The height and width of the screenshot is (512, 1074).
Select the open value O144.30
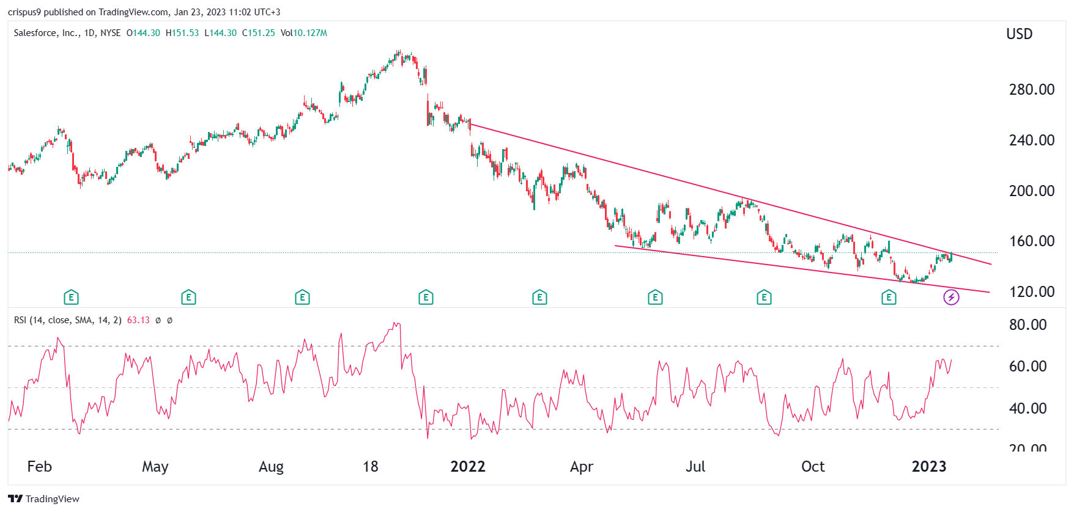pyautogui.click(x=143, y=33)
